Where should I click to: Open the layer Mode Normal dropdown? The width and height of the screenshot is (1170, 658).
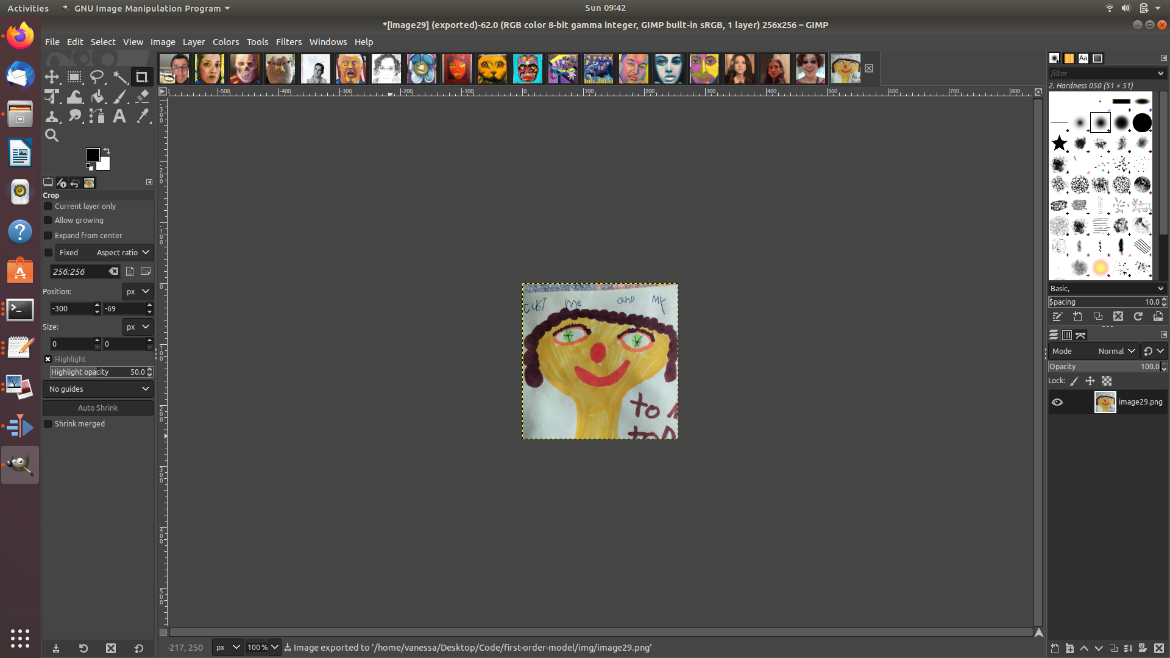(1116, 352)
